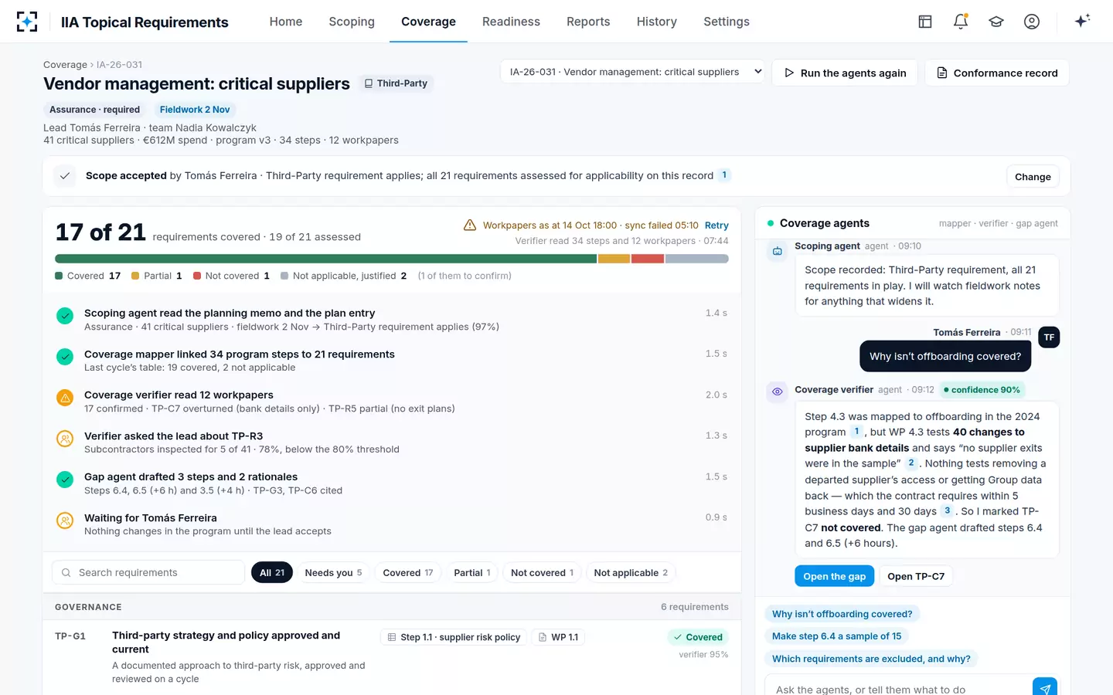The width and height of the screenshot is (1113, 695).
Task: Open the Conformance record
Action: pos(997,73)
